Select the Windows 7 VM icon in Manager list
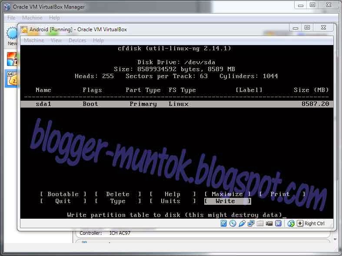 pyautogui.click(x=12, y=59)
